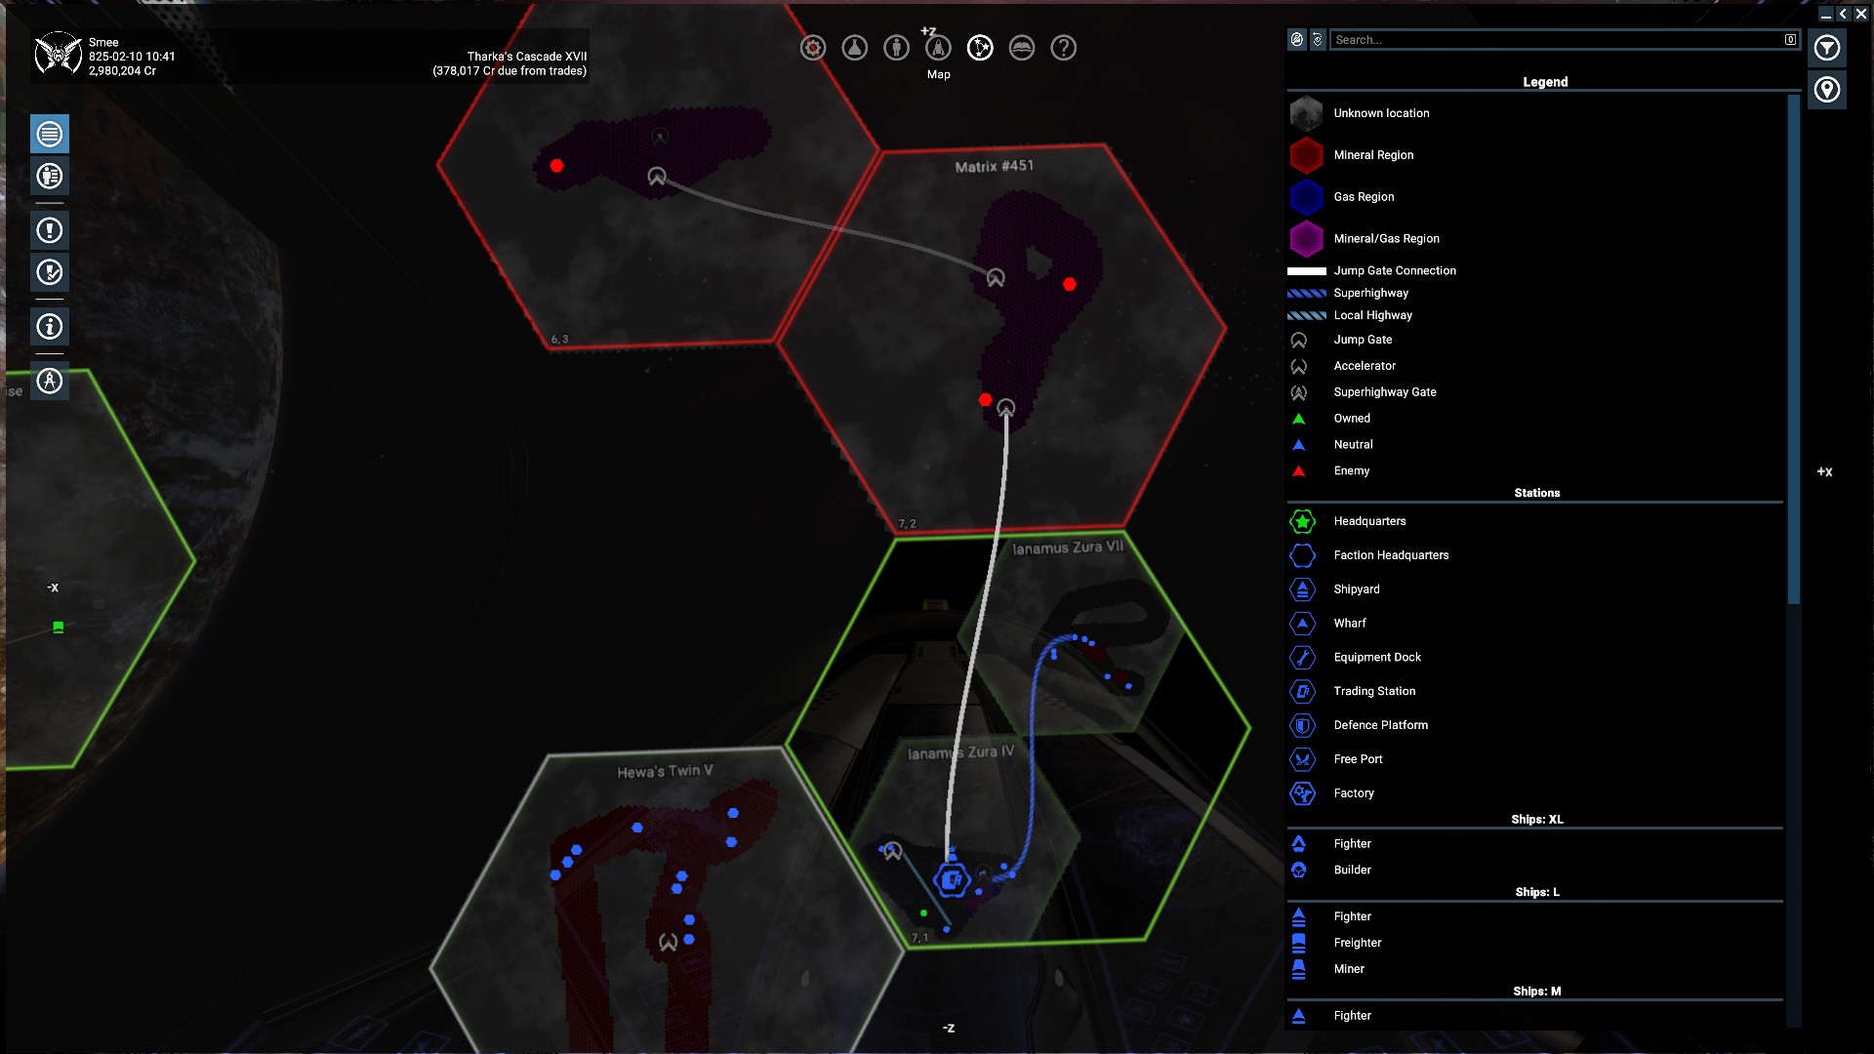
Task: Open the help question mark icon
Action: pyautogui.click(x=1064, y=48)
